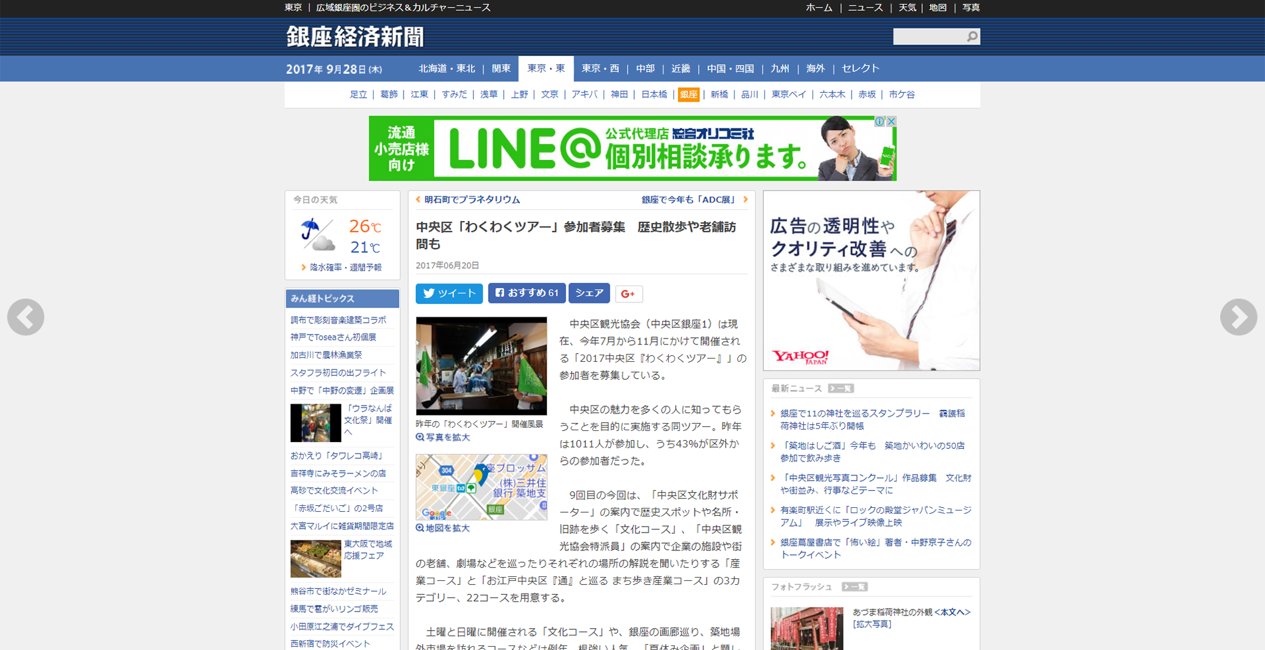Click 銀座経済新聞 site logo

pos(355,37)
